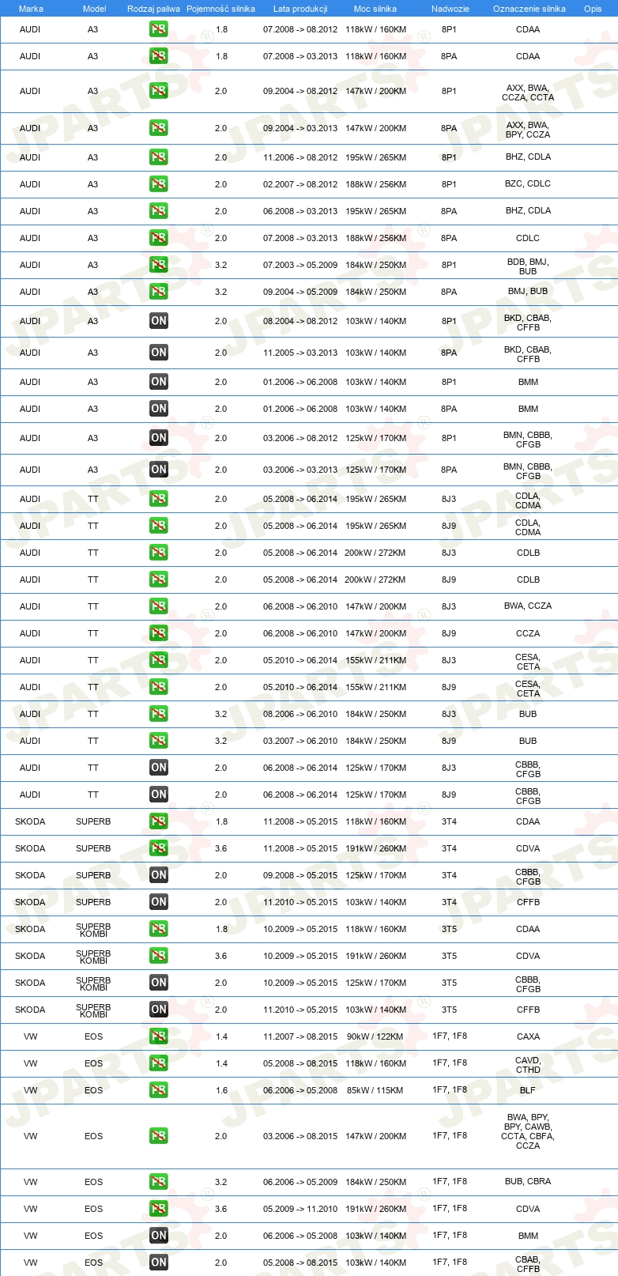The height and width of the screenshot is (1276, 618).
Task: Click diesel ON icon in A3 8P1 BKD row
Action: coord(159,321)
